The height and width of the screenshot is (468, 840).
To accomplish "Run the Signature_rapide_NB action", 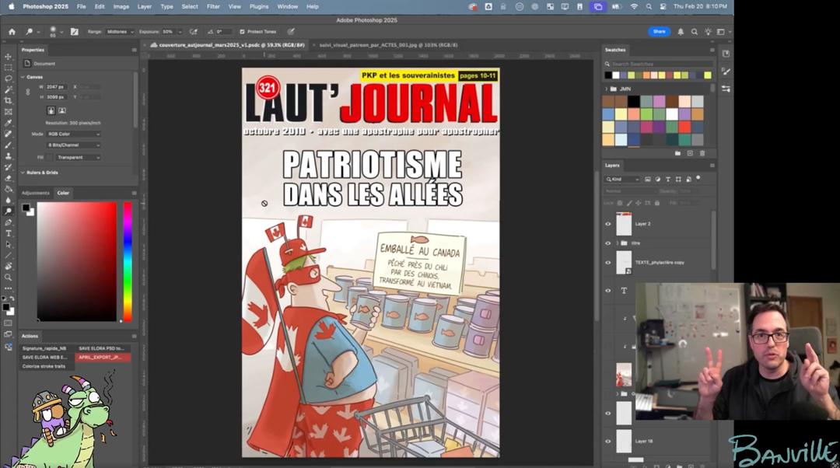I will (46, 348).
